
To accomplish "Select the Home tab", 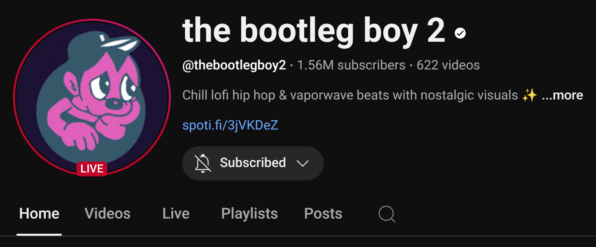I will [39, 213].
